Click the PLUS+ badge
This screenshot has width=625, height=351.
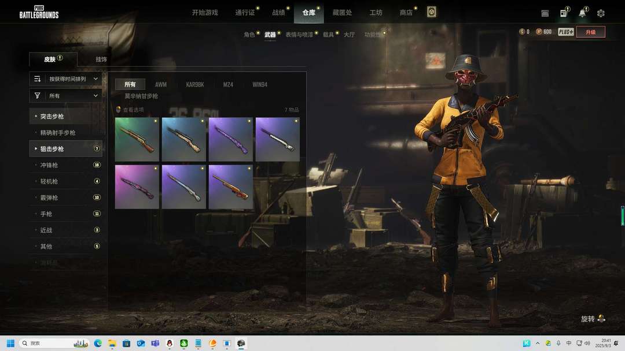coord(565,32)
